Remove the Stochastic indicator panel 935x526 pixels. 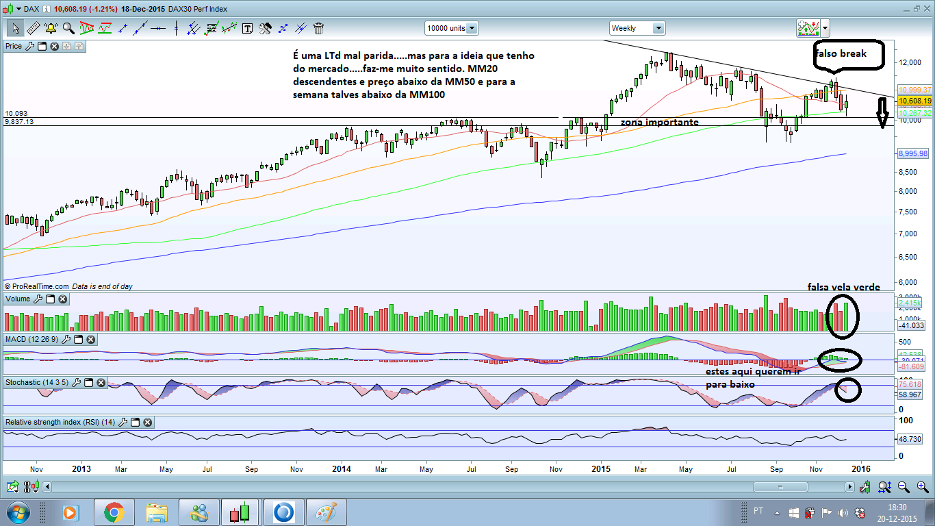coord(99,382)
